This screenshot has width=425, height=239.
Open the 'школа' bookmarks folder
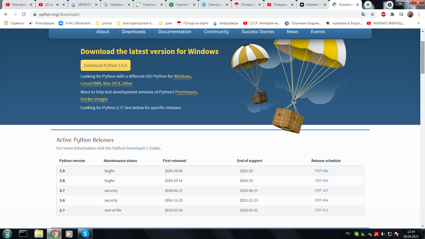(x=103, y=23)
